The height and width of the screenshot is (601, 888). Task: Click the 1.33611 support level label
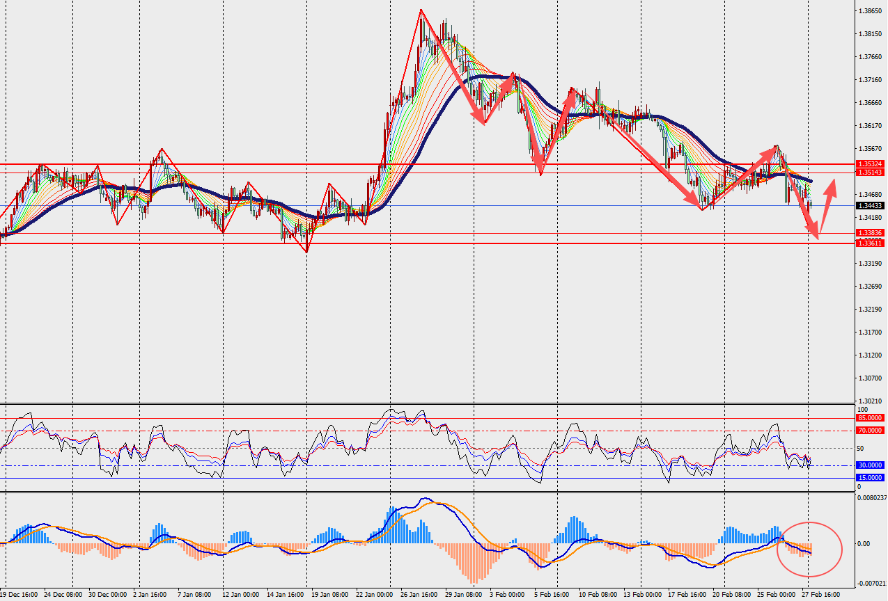click(871, 243)
